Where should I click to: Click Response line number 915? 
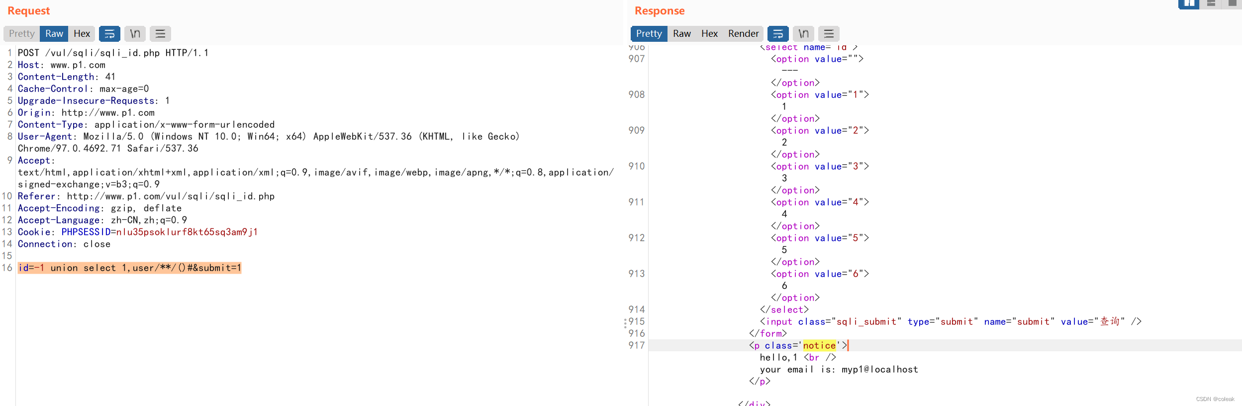coord(637,321)
